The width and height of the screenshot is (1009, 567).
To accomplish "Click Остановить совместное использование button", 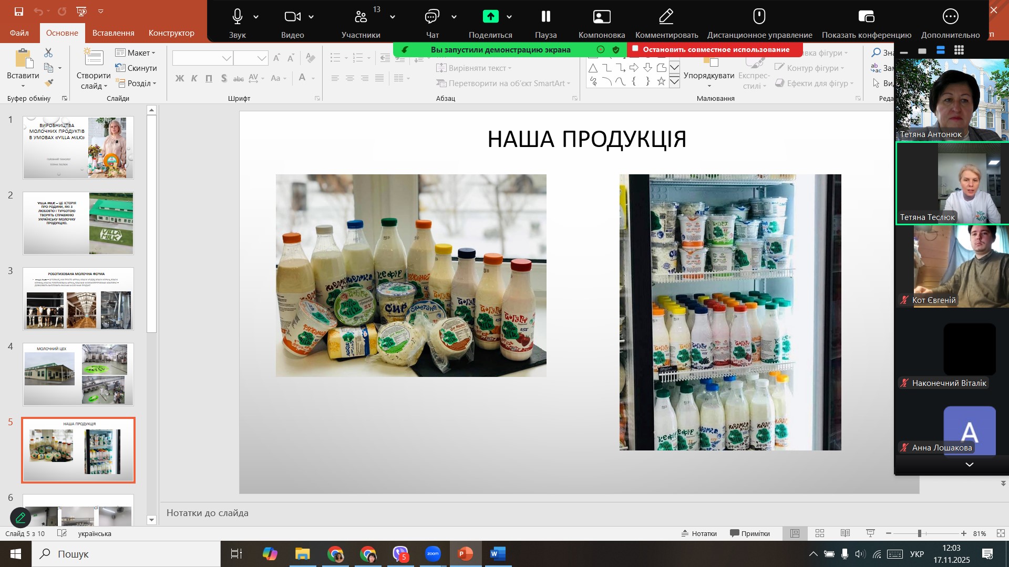I will click(715, 49).
